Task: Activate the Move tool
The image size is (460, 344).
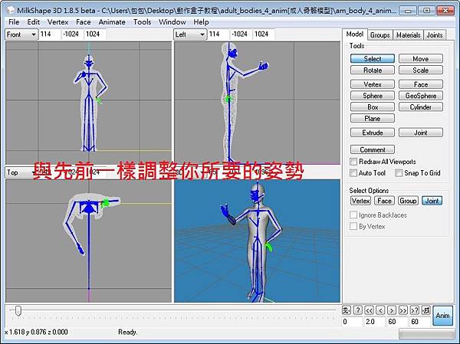Action: pos(421,59)
